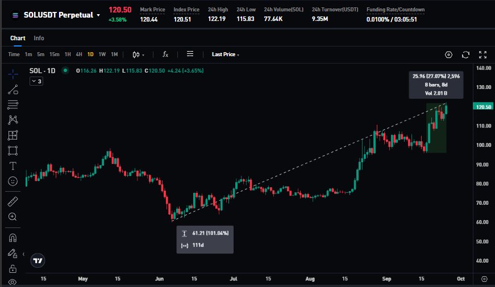Click the Mark Price label
495x287 pixels.
tap(152, 10)
